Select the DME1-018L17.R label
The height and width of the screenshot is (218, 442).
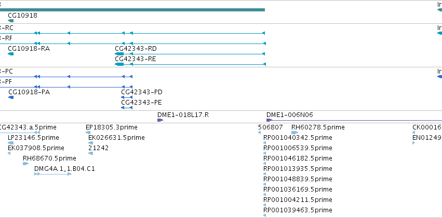point(183,114)
